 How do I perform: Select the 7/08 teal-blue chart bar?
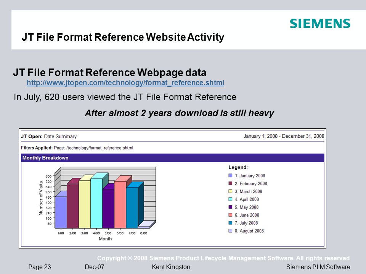point(132,208)
